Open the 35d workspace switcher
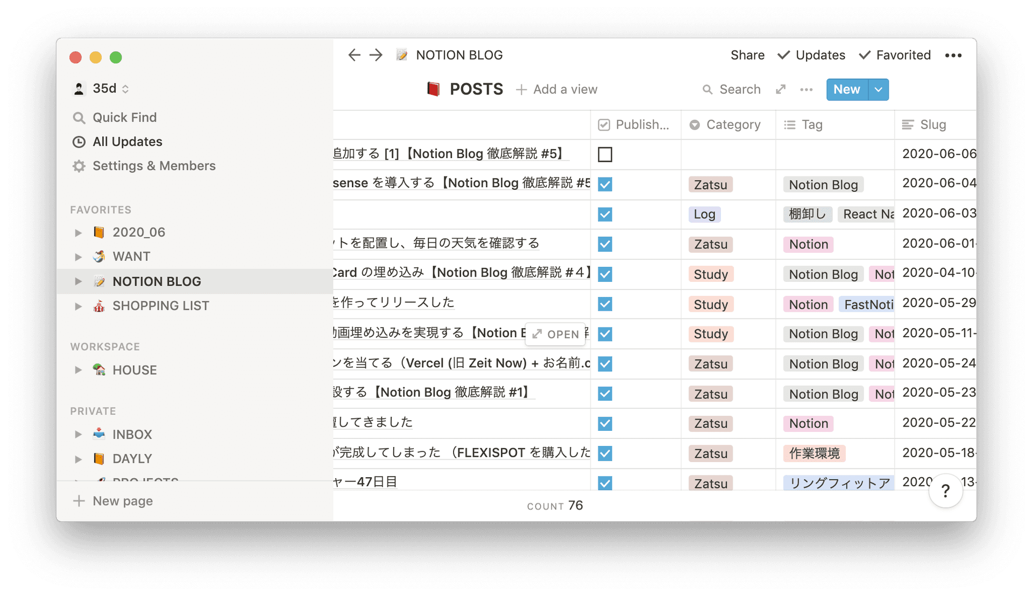Screen dimensions: 1033x596 101,89
